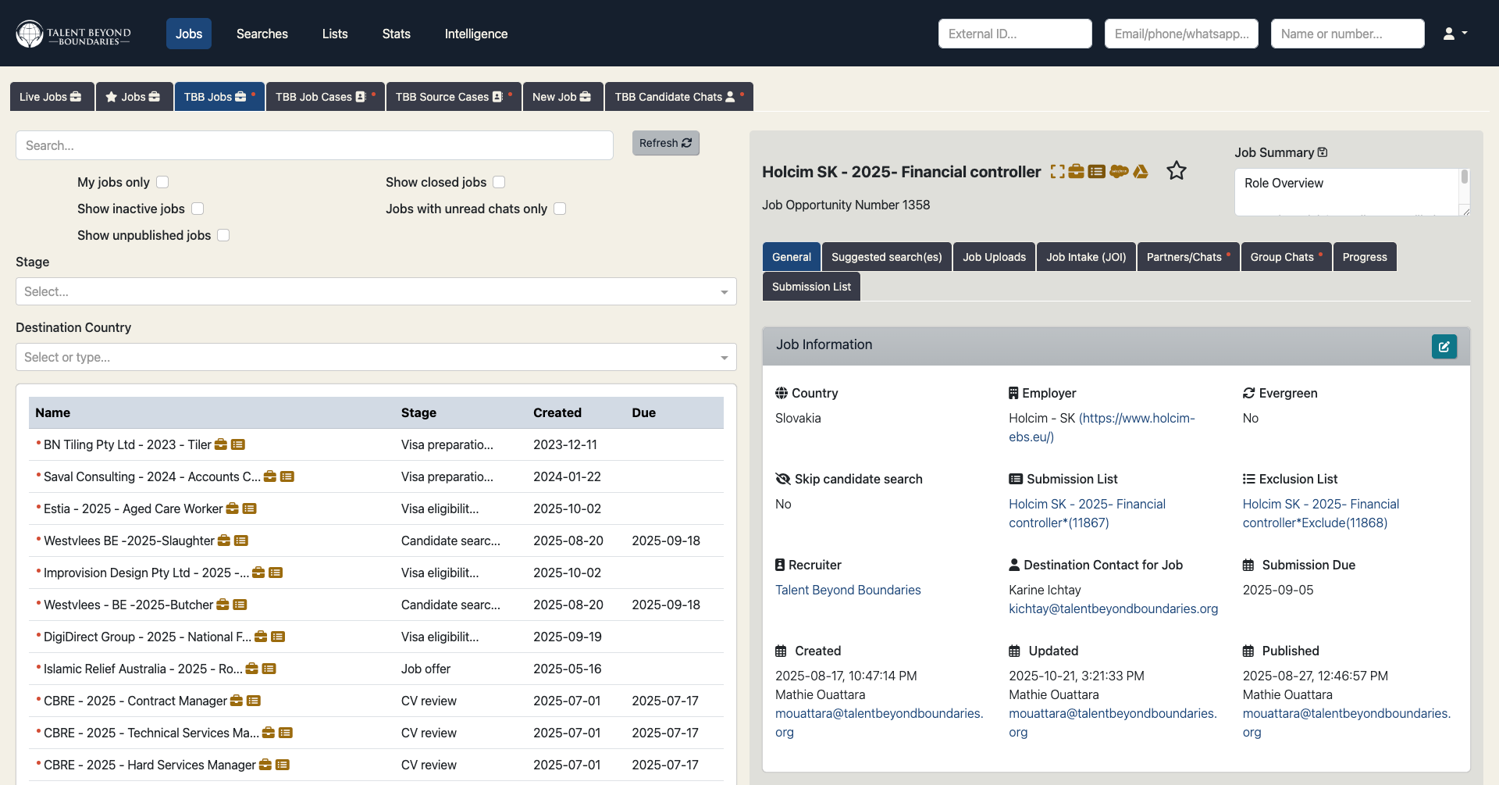Viewport: 1499px width, 785px height.
Task: Click the edit pencil on Job Information panel
Action: [x=1444, y=346]
